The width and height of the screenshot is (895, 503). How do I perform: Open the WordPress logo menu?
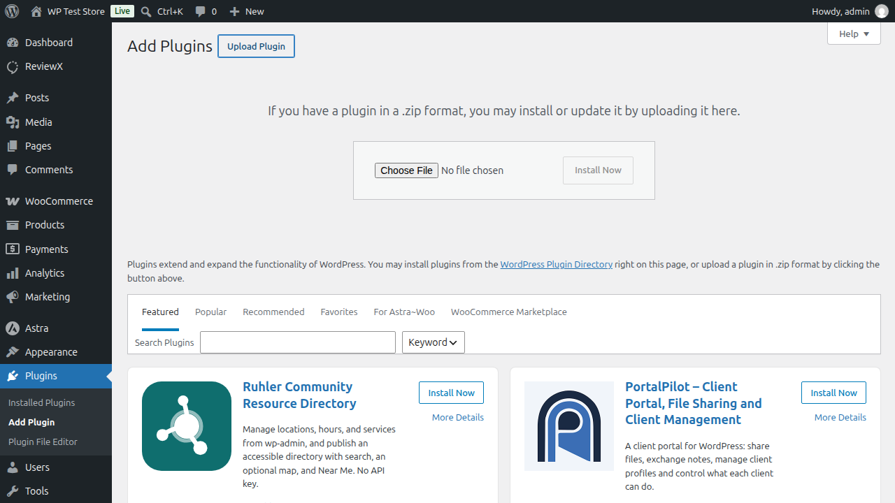click(x=12, y=11)
